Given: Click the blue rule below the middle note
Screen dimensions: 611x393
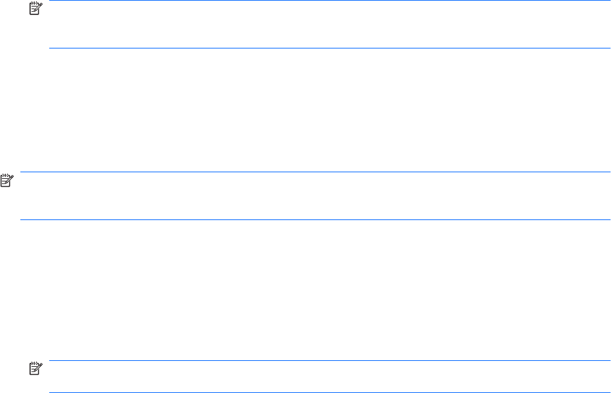Looking at the screenshot, I should (x=315, y=219).
